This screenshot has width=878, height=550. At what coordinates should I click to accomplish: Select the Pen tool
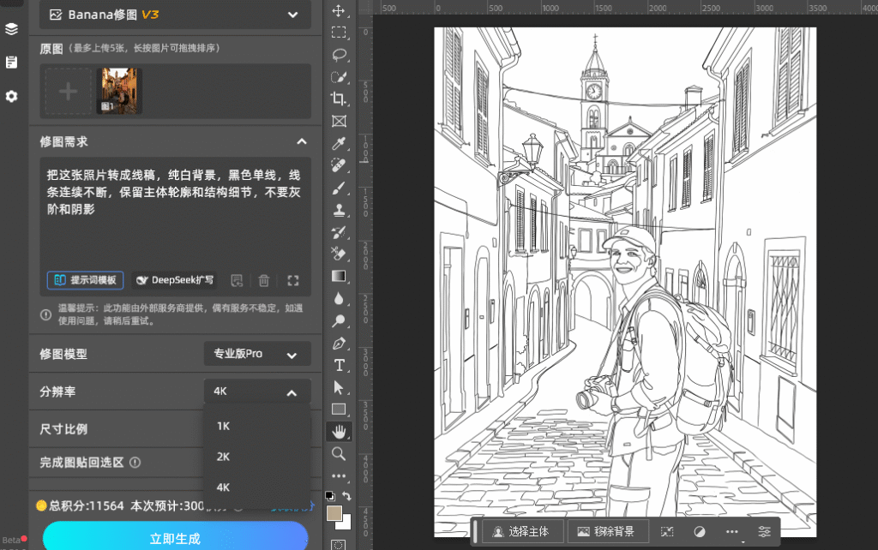point(338,344)
